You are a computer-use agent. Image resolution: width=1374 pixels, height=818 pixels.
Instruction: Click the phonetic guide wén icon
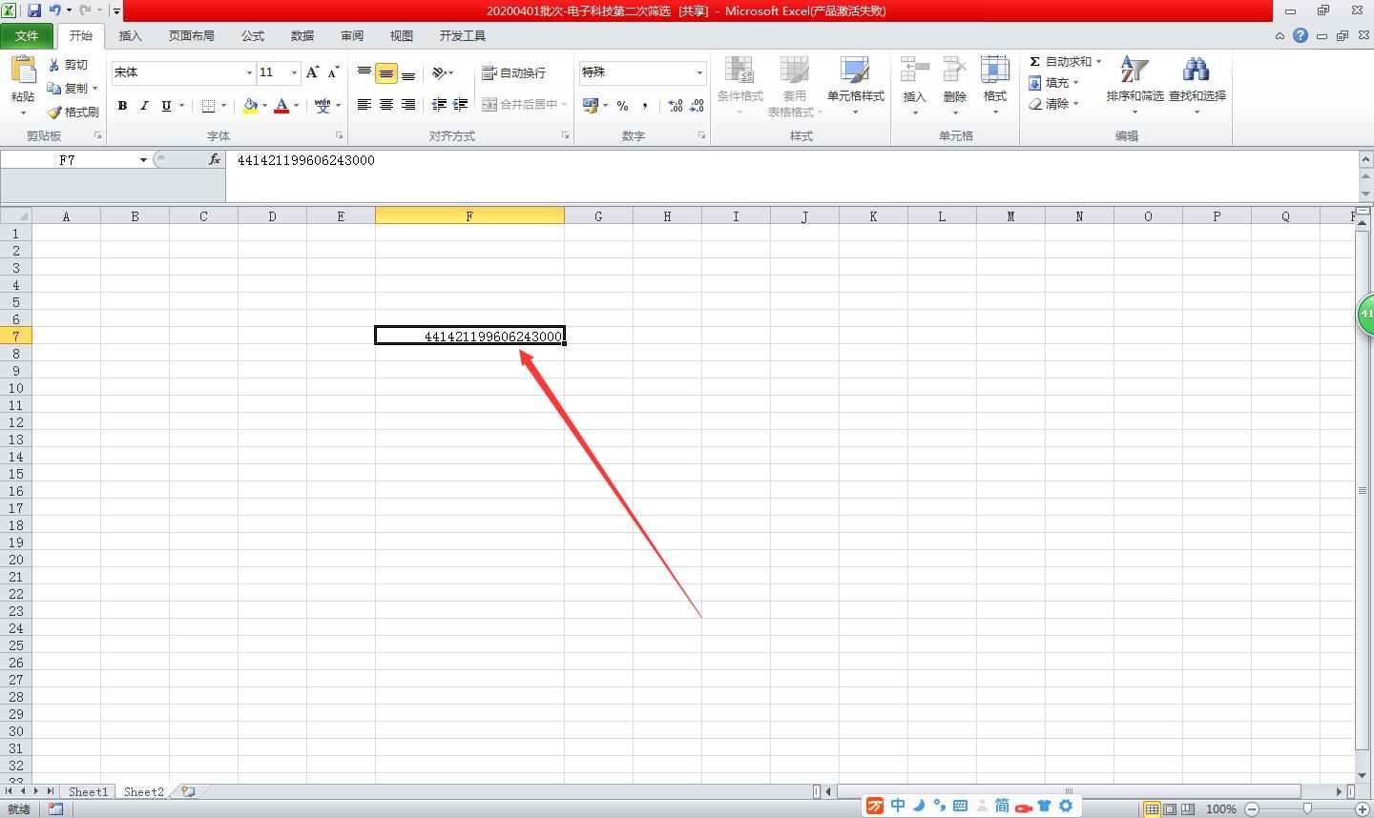[323, 106]
